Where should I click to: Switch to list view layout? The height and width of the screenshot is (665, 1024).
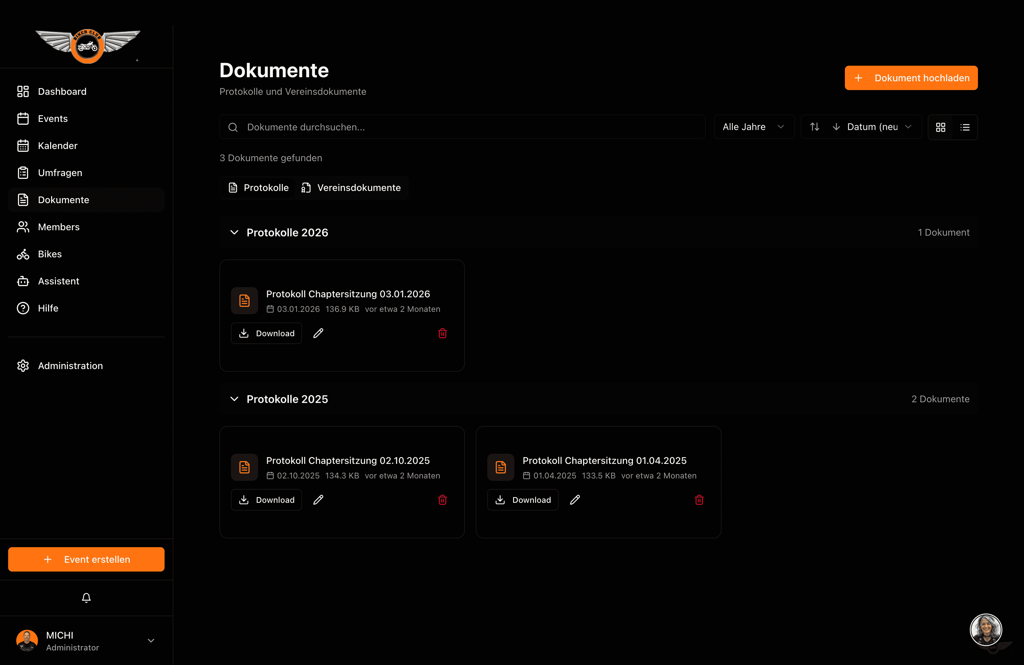(965, 127)
